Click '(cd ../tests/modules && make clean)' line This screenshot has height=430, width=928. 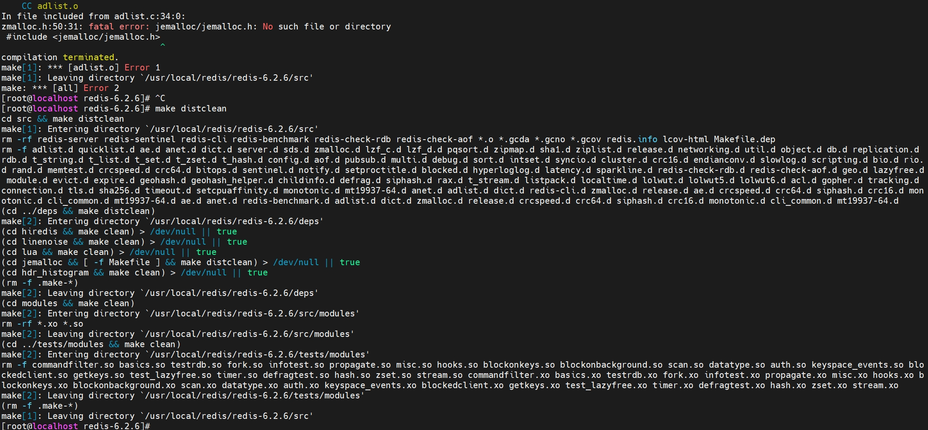point(91,344)
